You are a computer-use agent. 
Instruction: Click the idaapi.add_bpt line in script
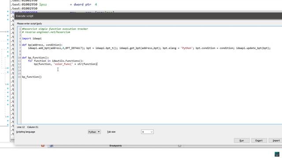[x=149, y=48]
